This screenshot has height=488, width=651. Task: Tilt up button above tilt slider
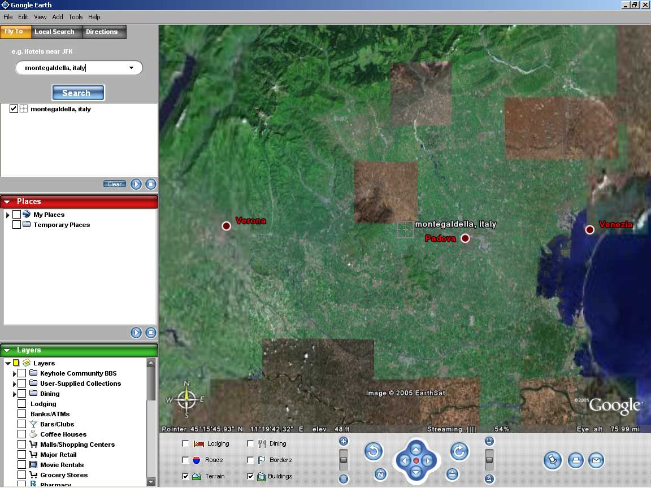[489, 441]
